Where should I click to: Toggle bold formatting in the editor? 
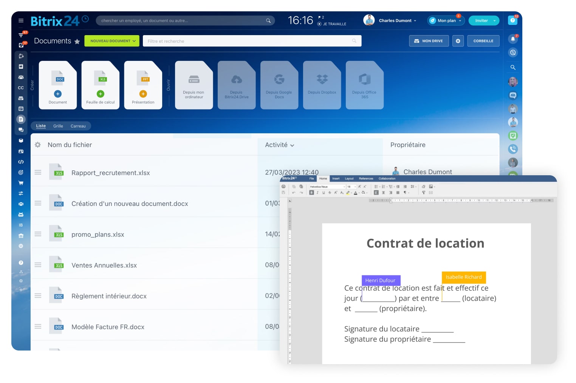point(311,193)
